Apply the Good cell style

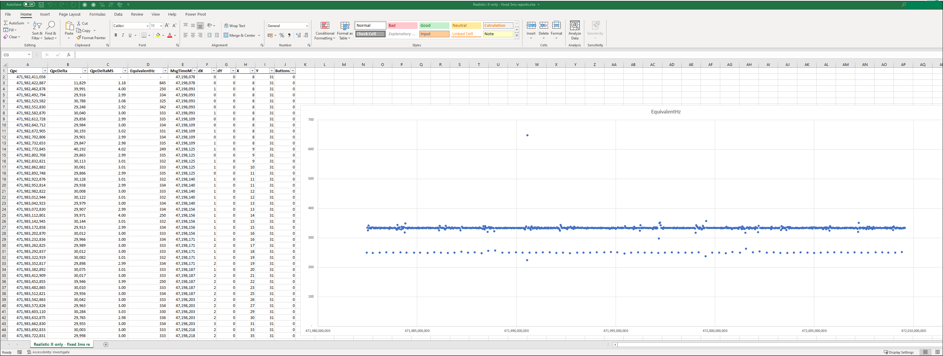434,26
